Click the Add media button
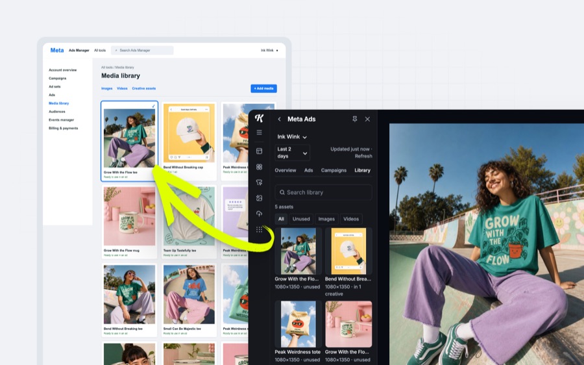Image resolution: width=584 pixels, height=365 pixels. click(x=263, y=88)
